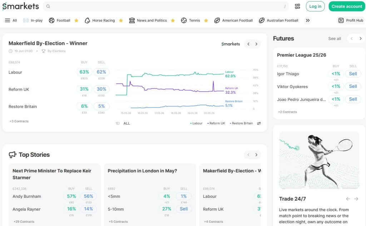Toggle the News and Politics favourite star
The height and width of the screenshot is (226, 366).
(173, 20)
